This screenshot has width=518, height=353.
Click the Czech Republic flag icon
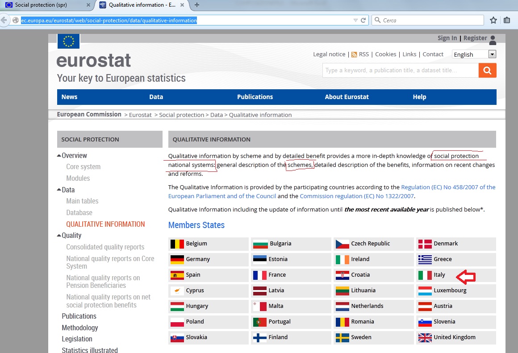[342, 244]
